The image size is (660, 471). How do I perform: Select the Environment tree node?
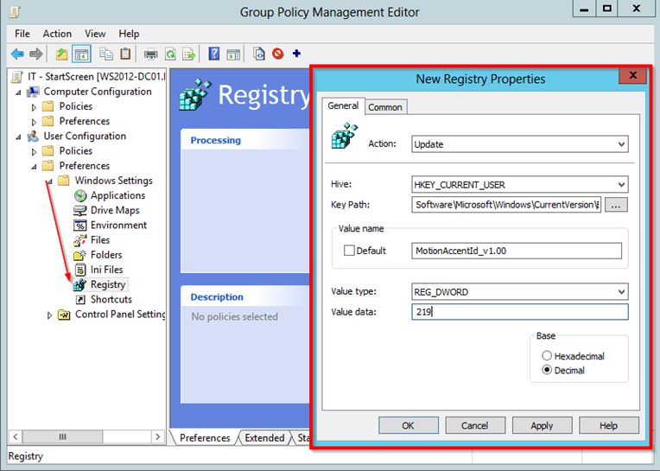click(x=118, y=226)
